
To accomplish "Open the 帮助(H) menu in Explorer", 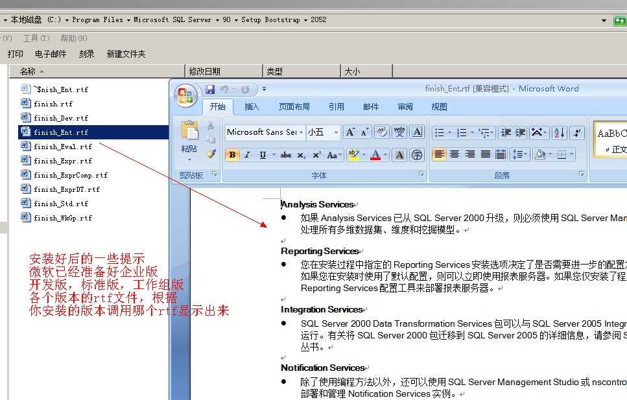I will [x=73, y=38].
